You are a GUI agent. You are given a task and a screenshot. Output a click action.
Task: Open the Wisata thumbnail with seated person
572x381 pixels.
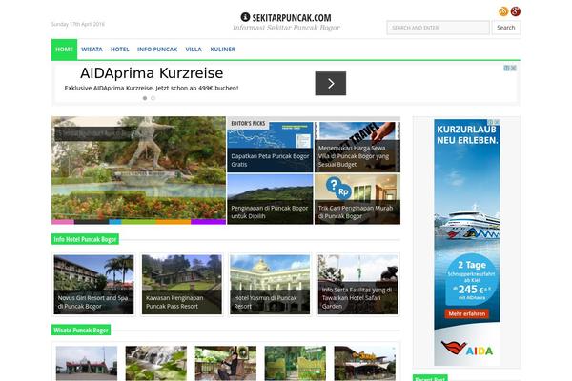225,363
